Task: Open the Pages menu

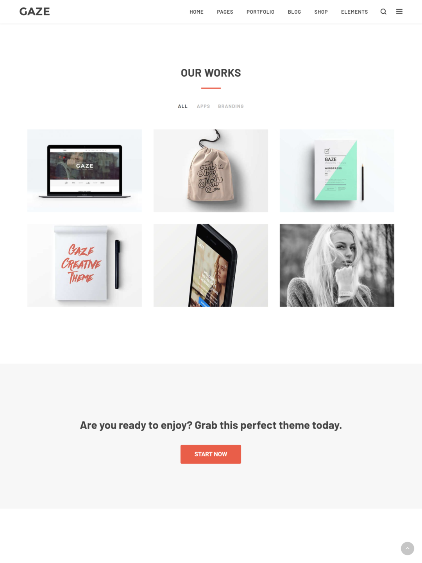Action: [225, 12]
